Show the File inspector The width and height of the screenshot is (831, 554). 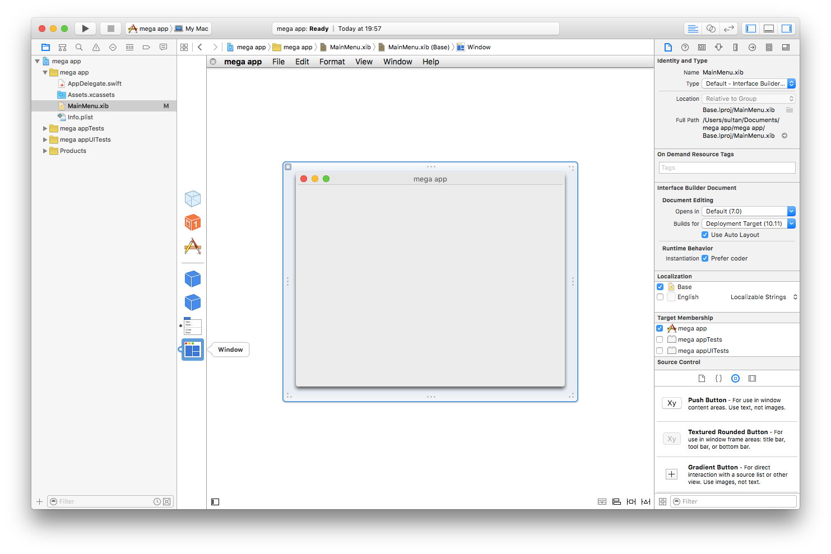(x=668, y=47)
